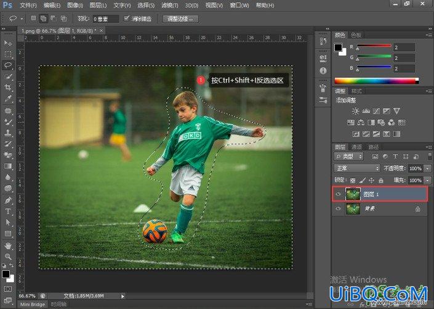
Task: Open the 选择 menu
Action: [146, 6]
